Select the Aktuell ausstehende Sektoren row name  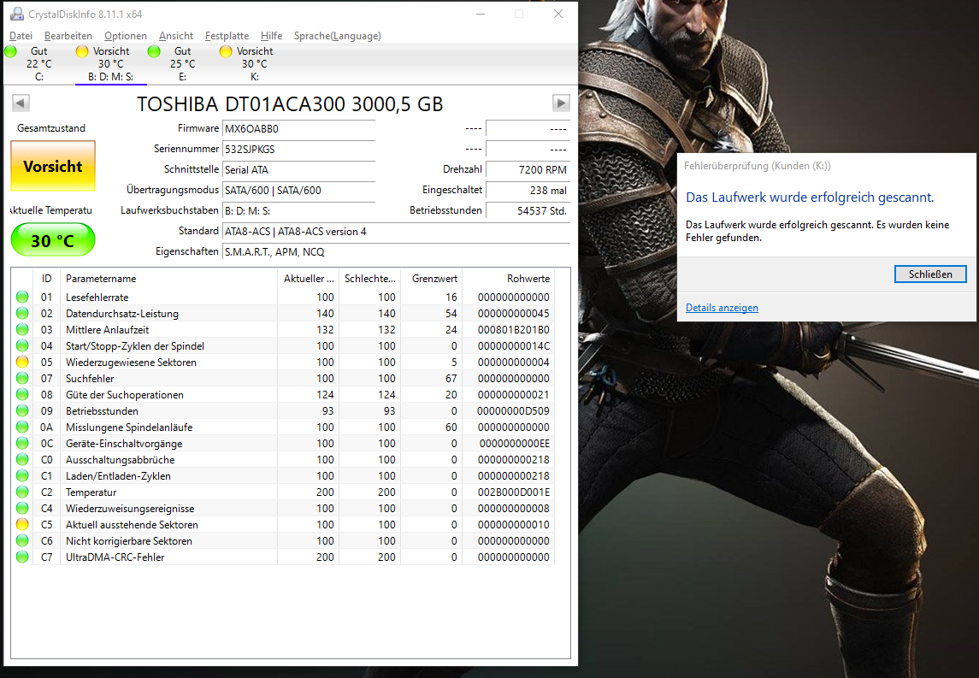click(132, 524)
